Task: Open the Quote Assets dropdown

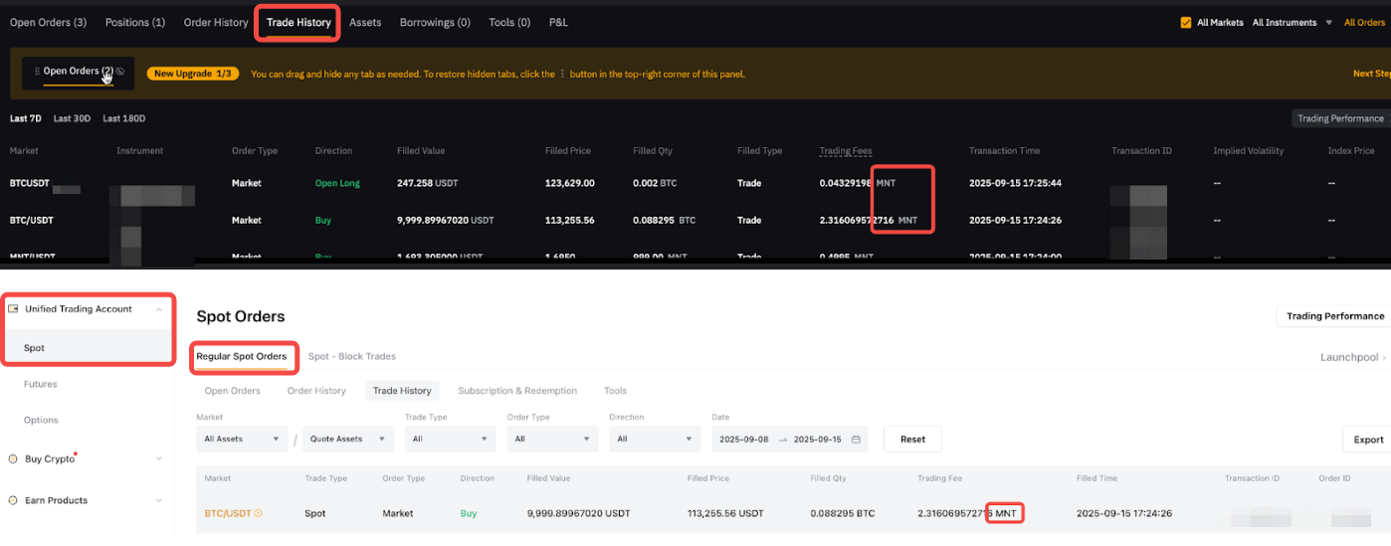Action: coord(346,439)
